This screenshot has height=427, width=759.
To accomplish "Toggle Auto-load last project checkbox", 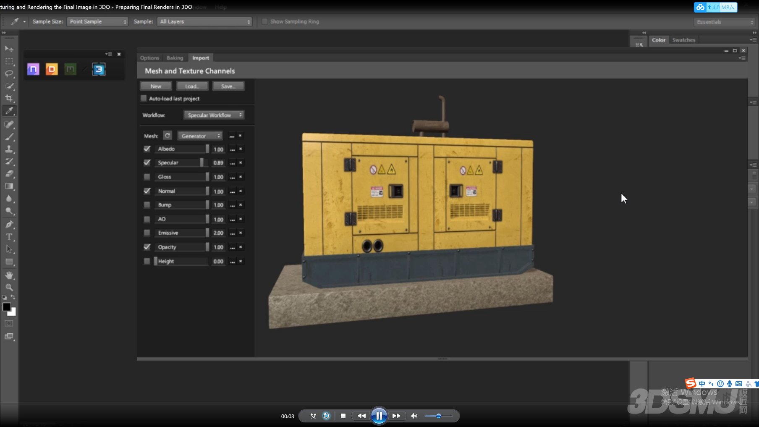I will tap(144, 98).
